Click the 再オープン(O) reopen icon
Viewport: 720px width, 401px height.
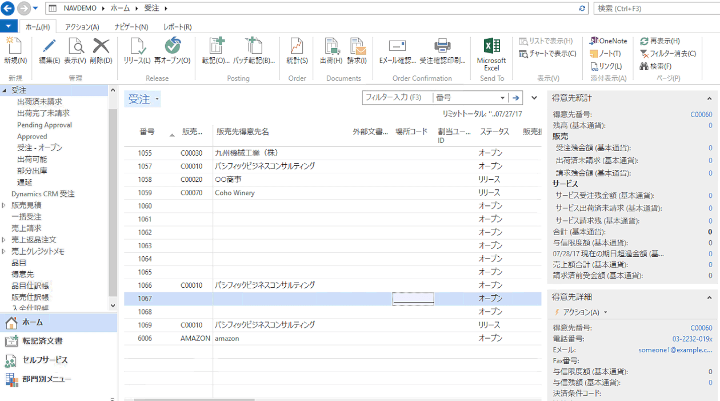tap(172, 46)
